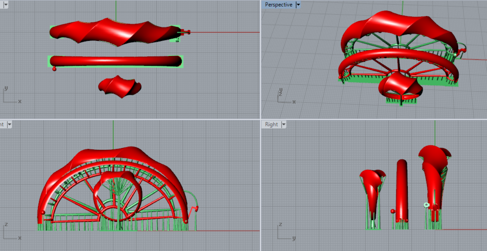
Task: Click the Right viewport title label
Action: [271, 124]
